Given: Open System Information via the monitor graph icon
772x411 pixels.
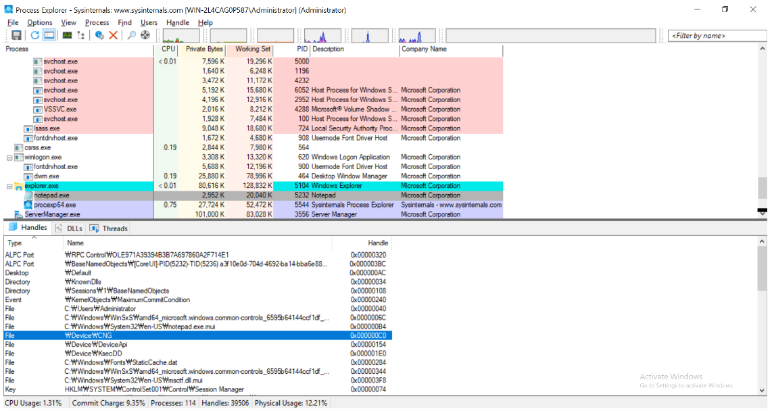Looking at the screenshot, I should pos(67,35).
